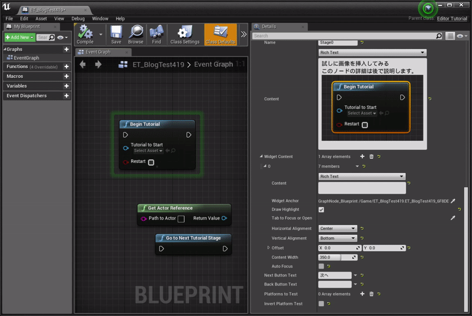Add a new graph with plus

tap(67, 49)
